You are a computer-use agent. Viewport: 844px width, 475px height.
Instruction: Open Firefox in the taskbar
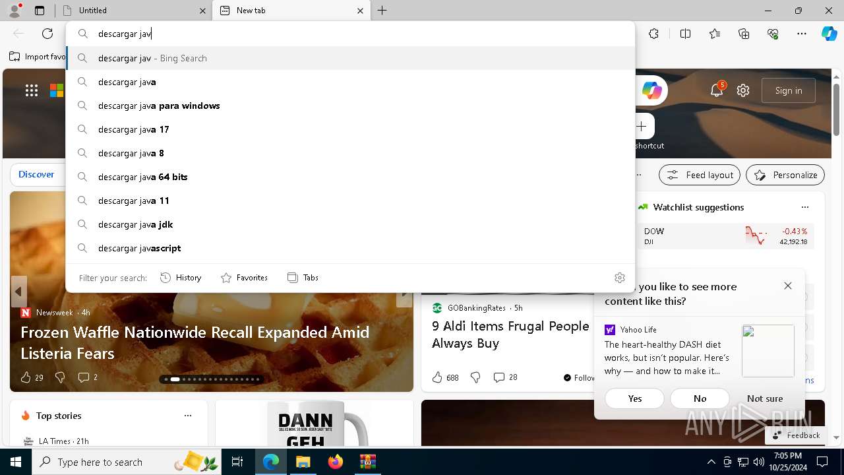[336, 462]
